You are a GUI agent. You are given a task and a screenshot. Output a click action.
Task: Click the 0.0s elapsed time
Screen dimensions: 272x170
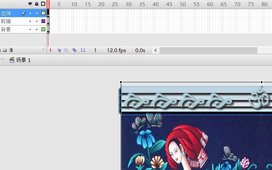pyautogui.click(x=140, y=50)
